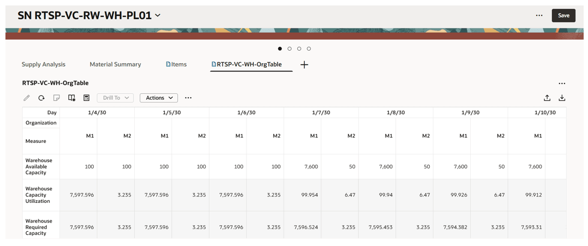The image size is (588, 246).
Task: Select the first filled page indicator dot
Action: click(x=280, y=49)
